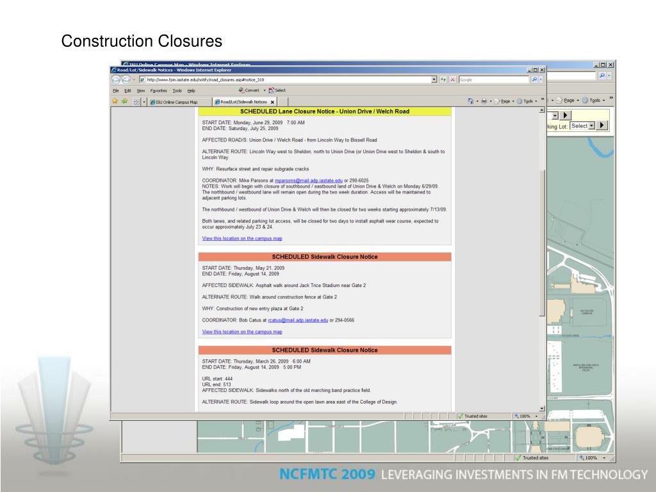Viewport: 656px width, 492px height.
Task: Open the 100% zoom level control in front window
Action: point(527,416)
